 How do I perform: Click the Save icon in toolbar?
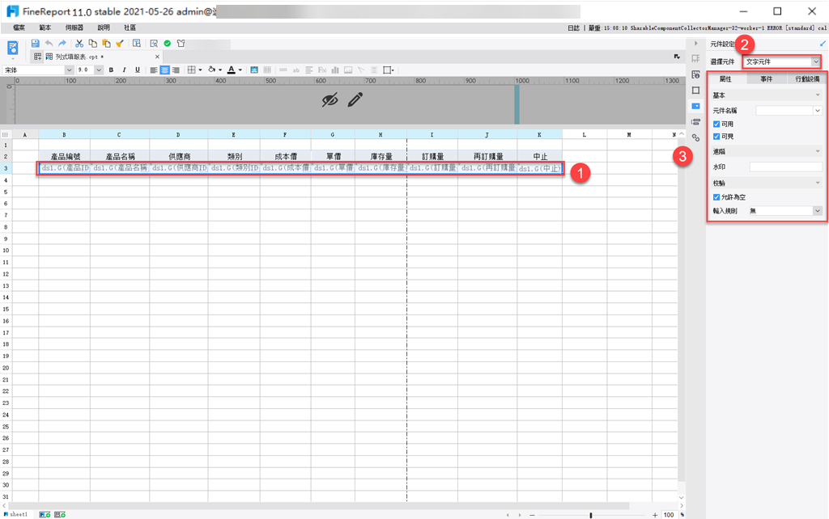coord(36,44)
